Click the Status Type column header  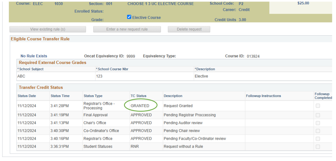pos(93,96)
